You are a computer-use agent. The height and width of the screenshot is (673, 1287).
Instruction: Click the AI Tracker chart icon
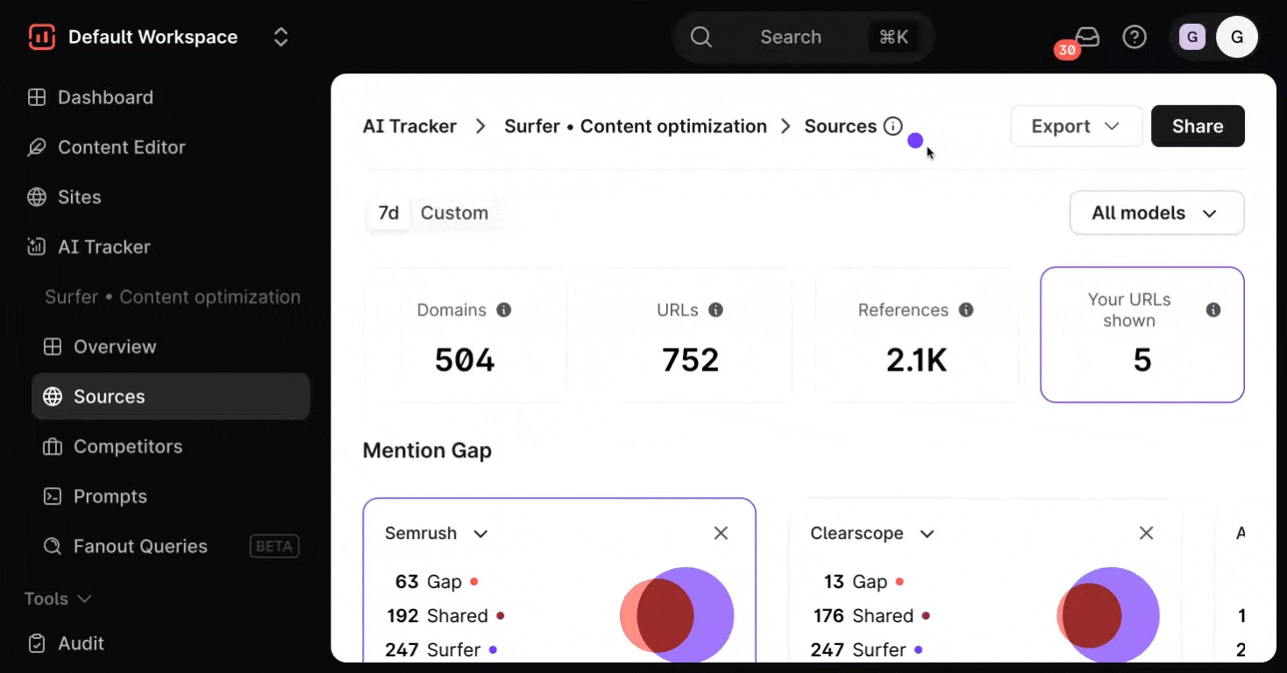pyautogui.click(x=37, y=247)
